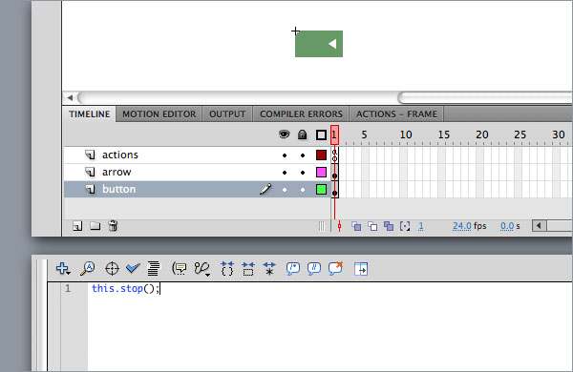Image resolution: width=573 pixels, height=372 pixels.
Task: Click the white arrow on the stage
Action: tap(332, 44)
